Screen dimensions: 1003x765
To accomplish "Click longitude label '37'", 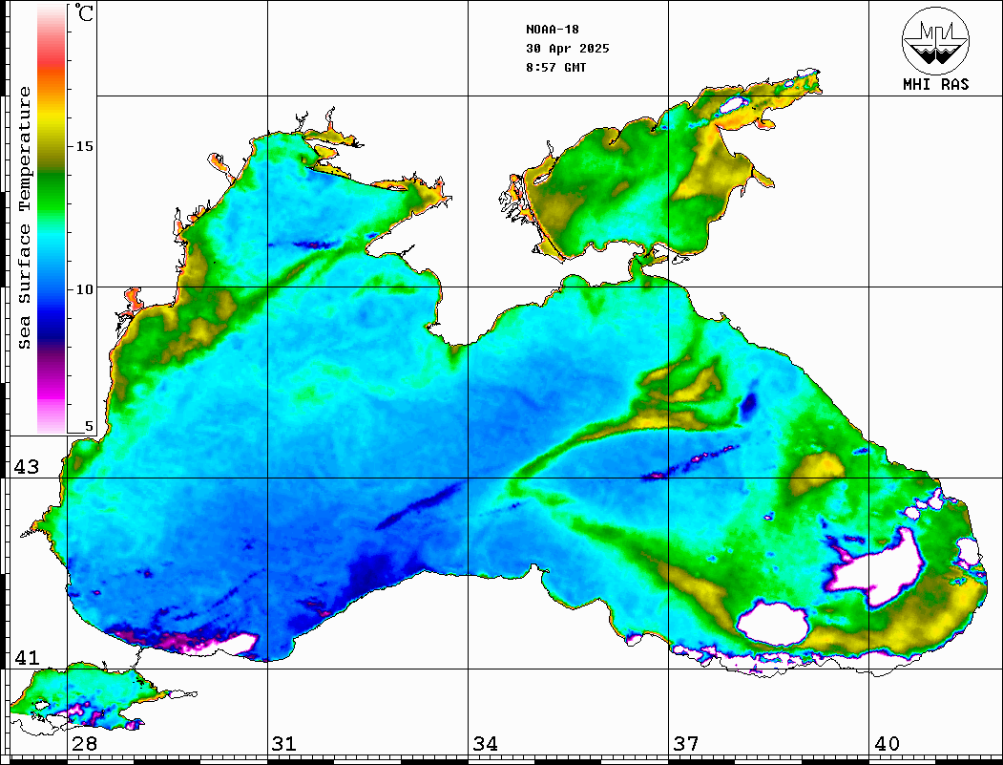I will [x=686, y=744].
